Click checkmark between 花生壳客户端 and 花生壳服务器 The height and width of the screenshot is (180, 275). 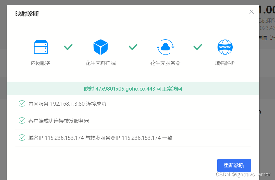click(133, 47)
